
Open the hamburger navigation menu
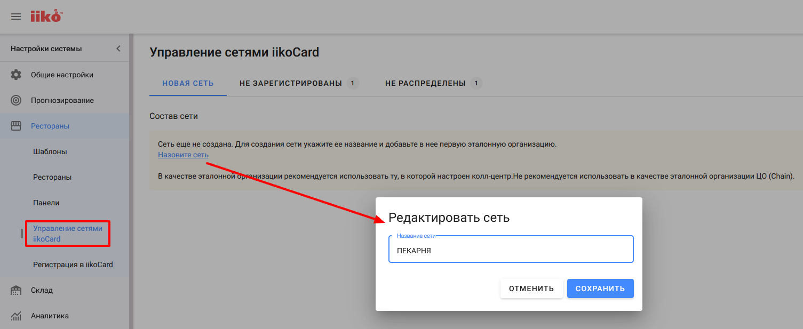15,17
